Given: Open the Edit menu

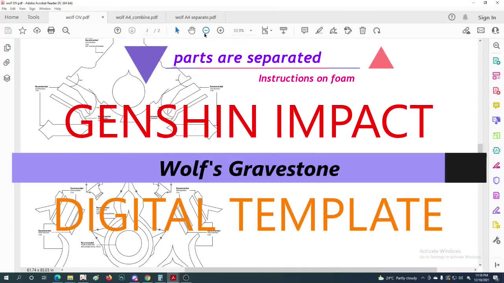Looking at the screenshot, I should click(x=13, y=9).
